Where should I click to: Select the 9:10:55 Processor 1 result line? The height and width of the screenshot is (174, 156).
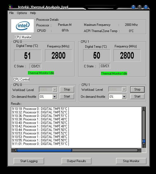(41, 140)
